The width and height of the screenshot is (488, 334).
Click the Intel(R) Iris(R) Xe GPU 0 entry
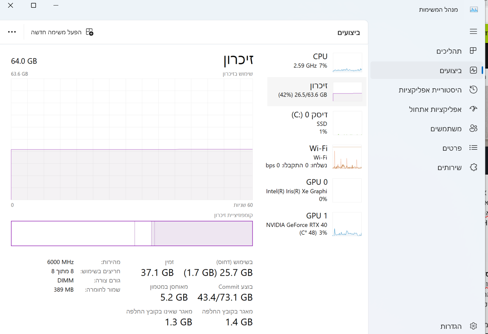[317, 190]
